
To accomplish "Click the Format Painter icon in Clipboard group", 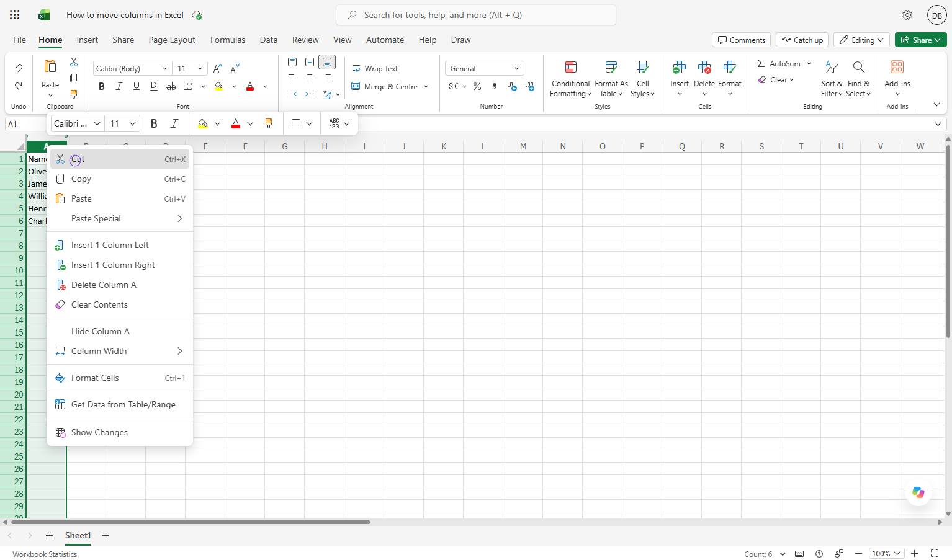I will (x=74, y=94).
